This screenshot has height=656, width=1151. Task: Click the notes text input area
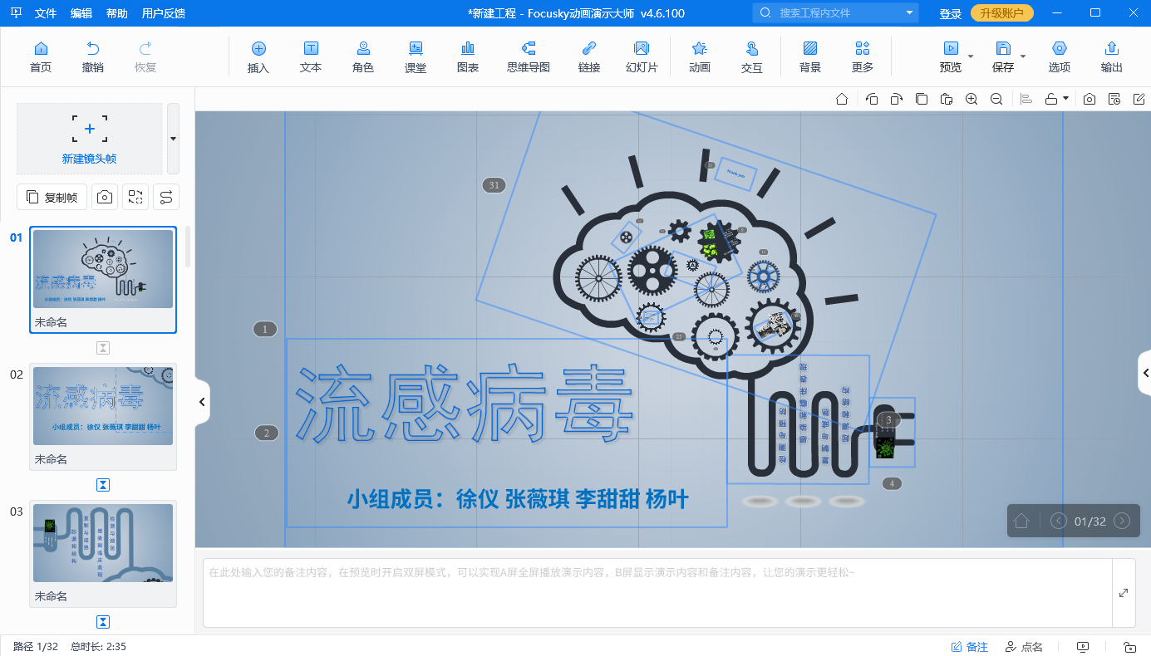657,593
